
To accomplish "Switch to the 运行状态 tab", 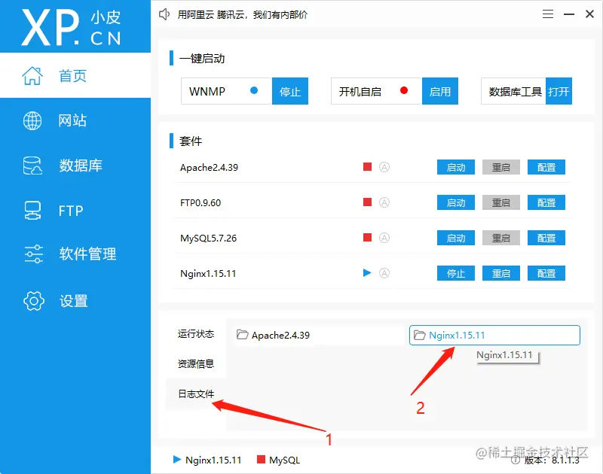I will 196,333.
